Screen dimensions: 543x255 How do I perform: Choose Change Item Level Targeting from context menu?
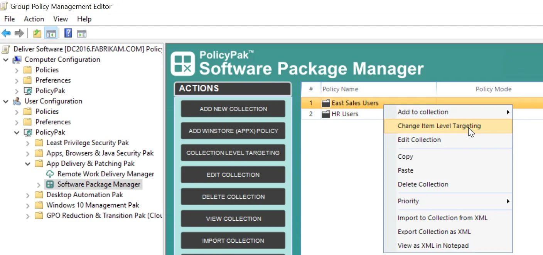click(x=448, y=126)
